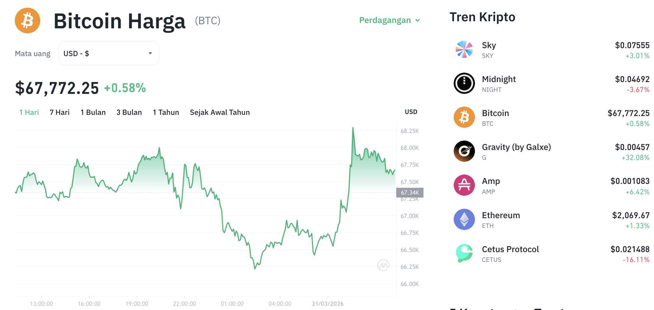
Task: Select the Gravity (by Galxe) token icon
Action: tap(464, 151)
